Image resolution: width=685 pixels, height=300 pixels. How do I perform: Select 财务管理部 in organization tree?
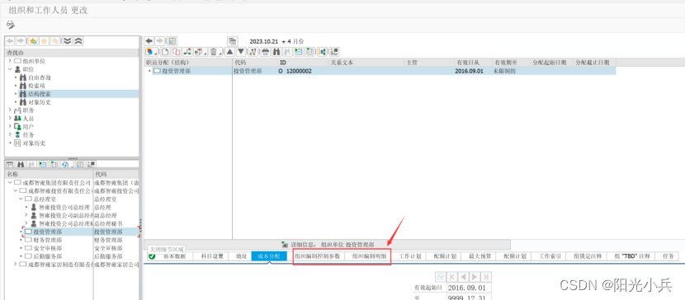pos(48,240)
